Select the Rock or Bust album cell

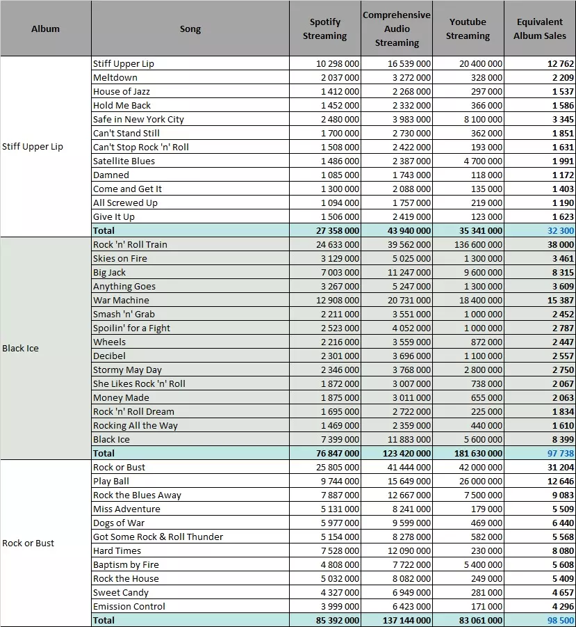[45, 543]
